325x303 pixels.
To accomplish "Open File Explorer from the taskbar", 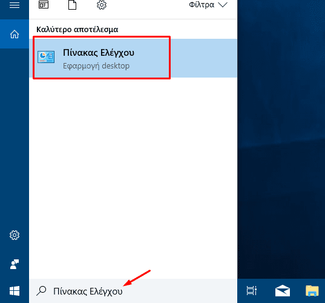I will click(x=312, y=291).
